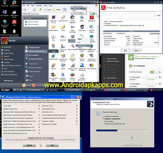163x153 pixels.
Task: Click Report in Luke Filewalker
Action: click(x=137, y=51)
